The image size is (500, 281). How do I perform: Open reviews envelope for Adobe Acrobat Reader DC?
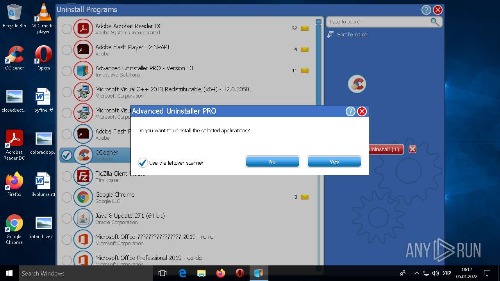pyautogui.click(x=305, y=28)
